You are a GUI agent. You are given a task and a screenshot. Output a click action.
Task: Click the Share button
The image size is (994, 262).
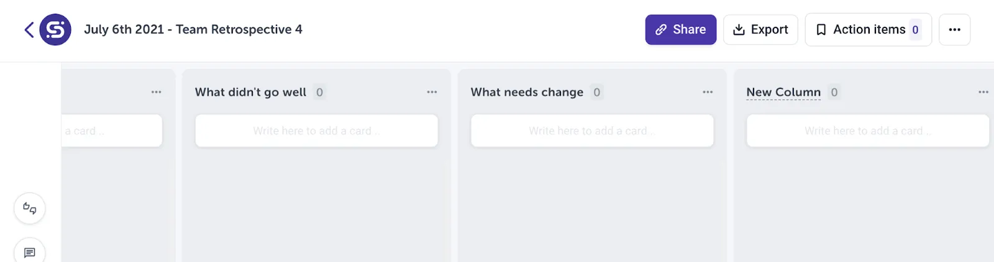[x=680, y=30]
